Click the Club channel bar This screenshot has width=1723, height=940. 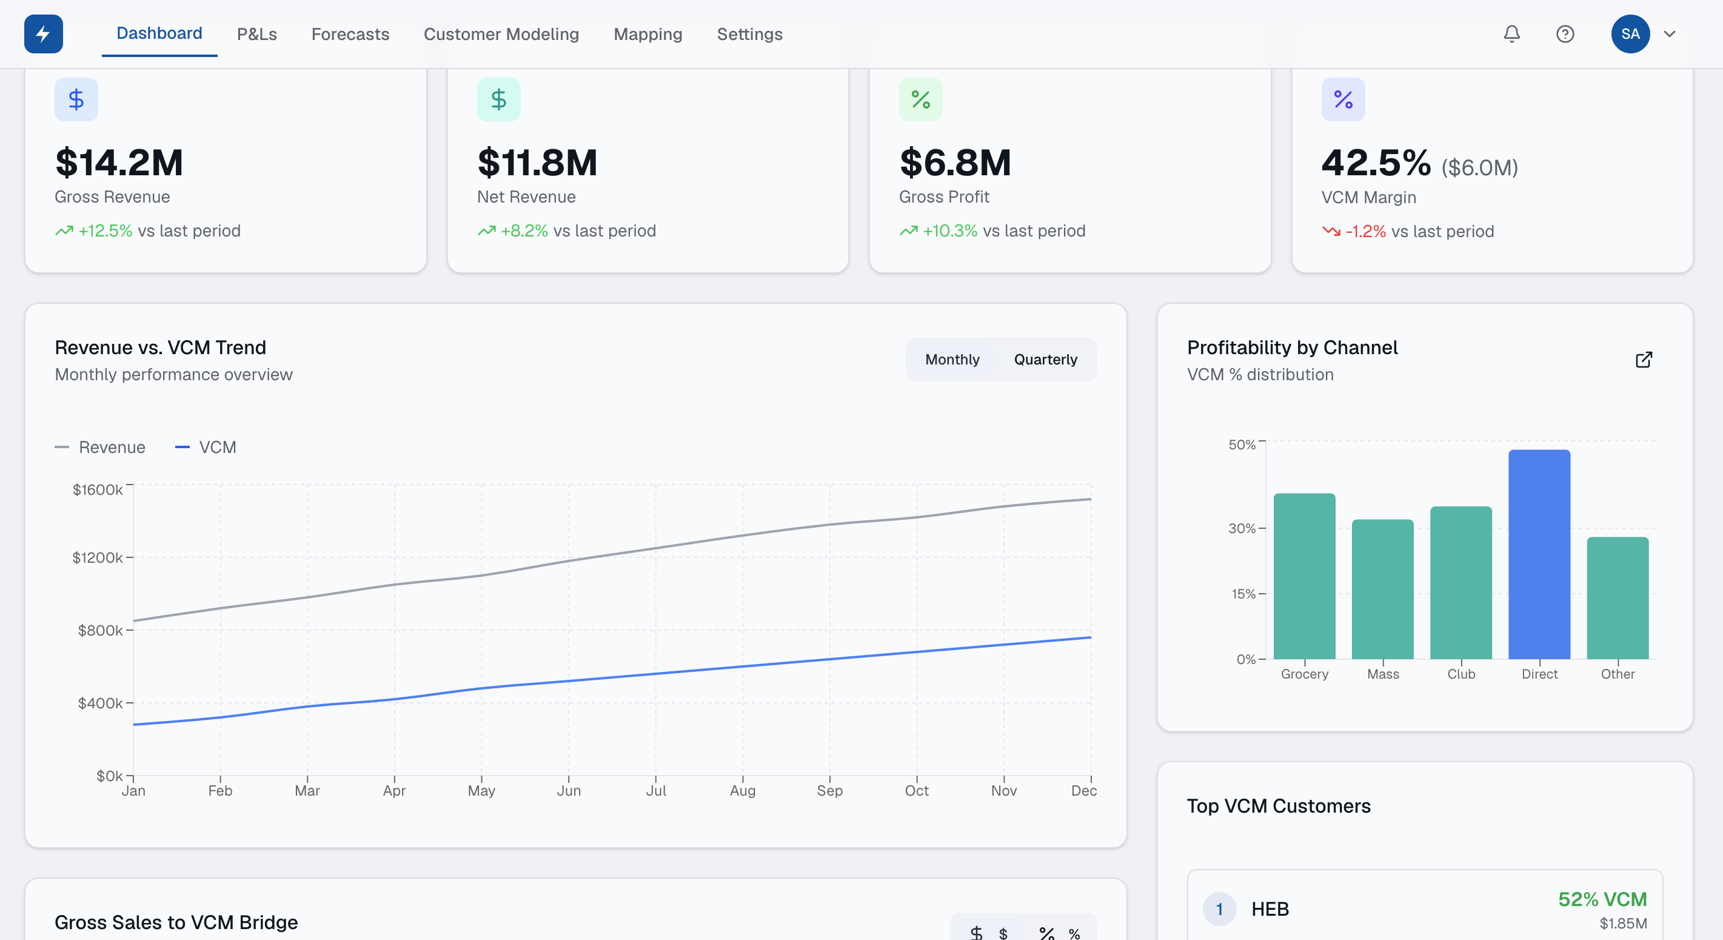pyautogui.click(x=1461, y=583)
